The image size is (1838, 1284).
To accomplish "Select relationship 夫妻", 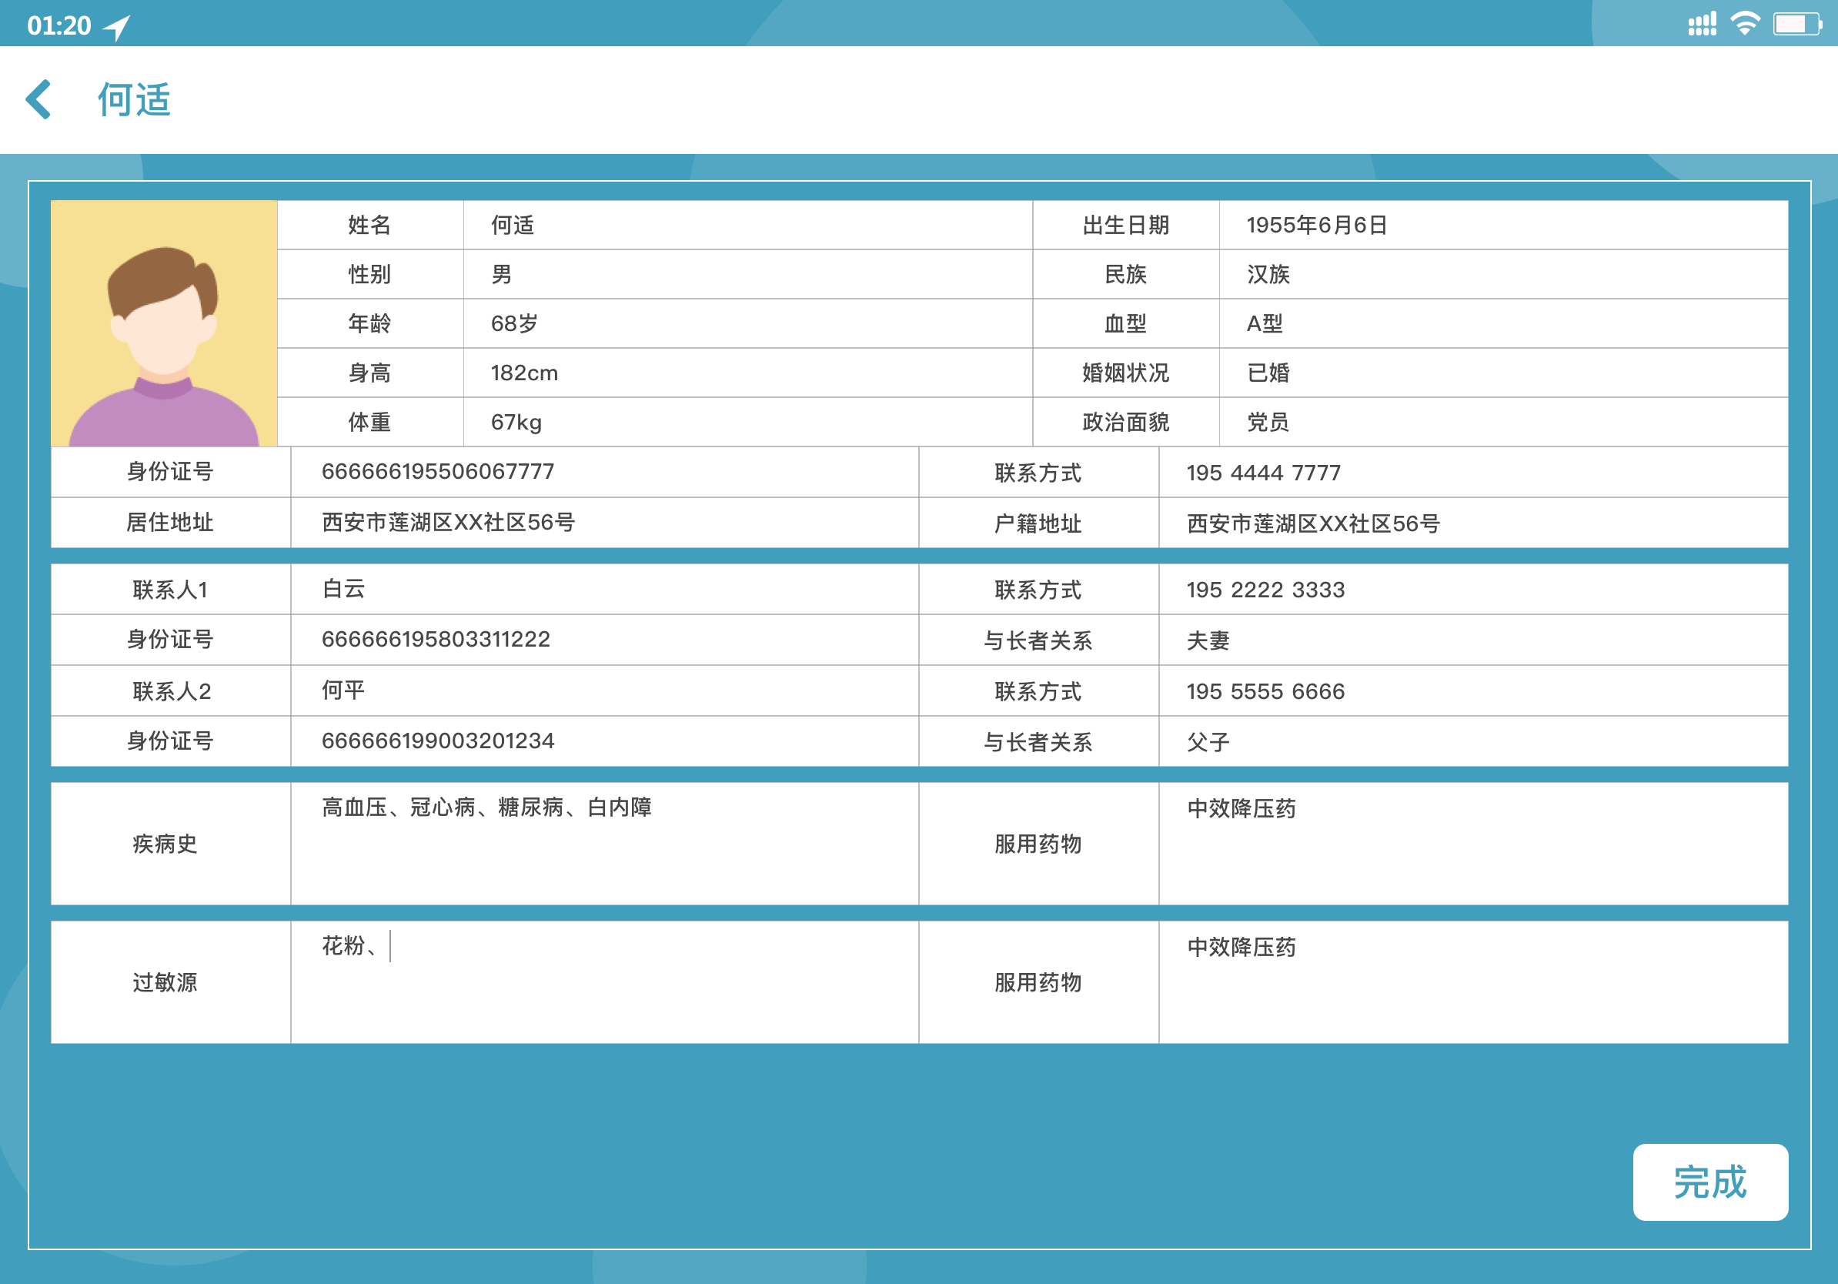I will pos(1208,640).
